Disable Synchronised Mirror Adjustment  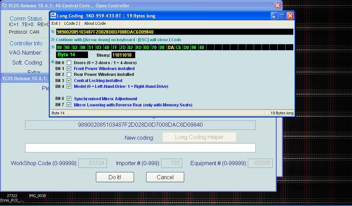[69, 99]
